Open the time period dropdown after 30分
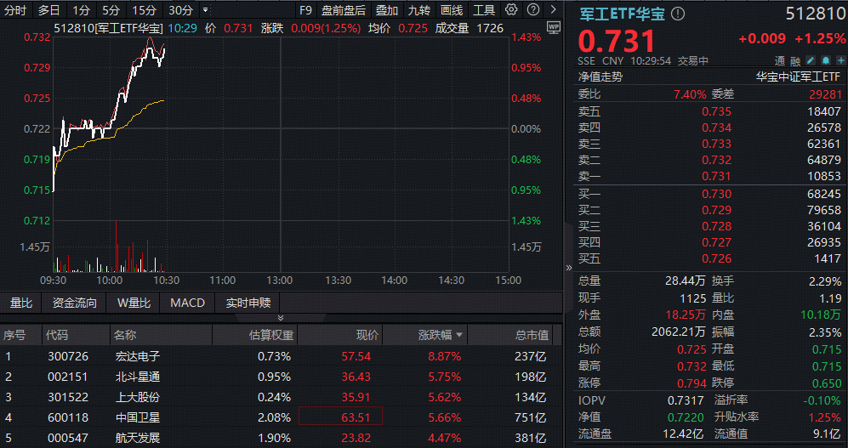The image size is (848, 448). coord(205,10)
